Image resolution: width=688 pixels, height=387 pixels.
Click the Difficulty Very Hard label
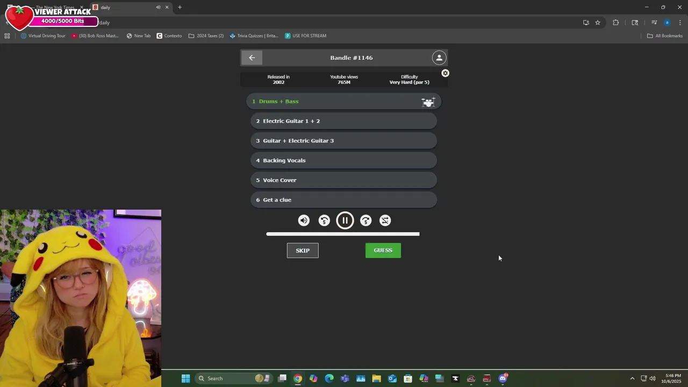point(410,80)
